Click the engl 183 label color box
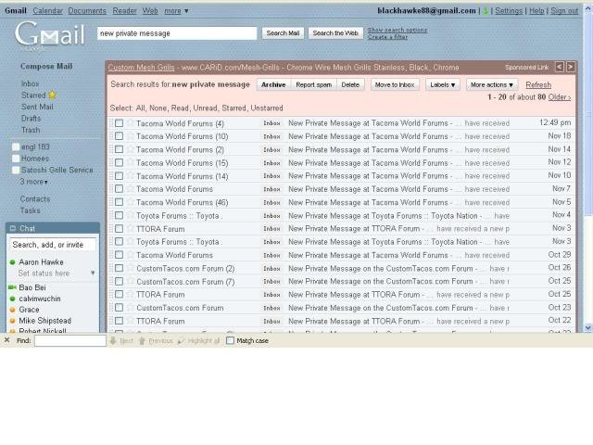The image size is (593, 445). [16, 146]
